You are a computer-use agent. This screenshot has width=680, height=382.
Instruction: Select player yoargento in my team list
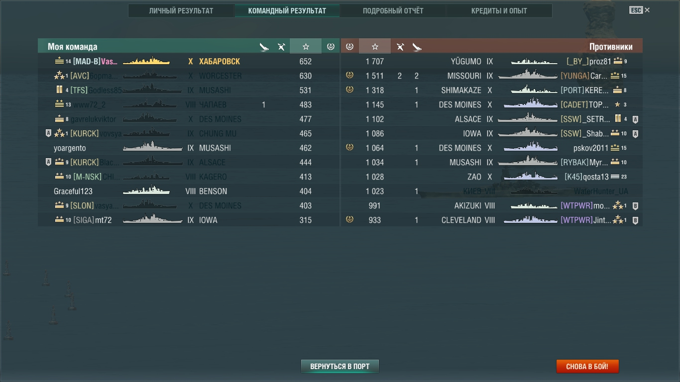tap(70, 148)
